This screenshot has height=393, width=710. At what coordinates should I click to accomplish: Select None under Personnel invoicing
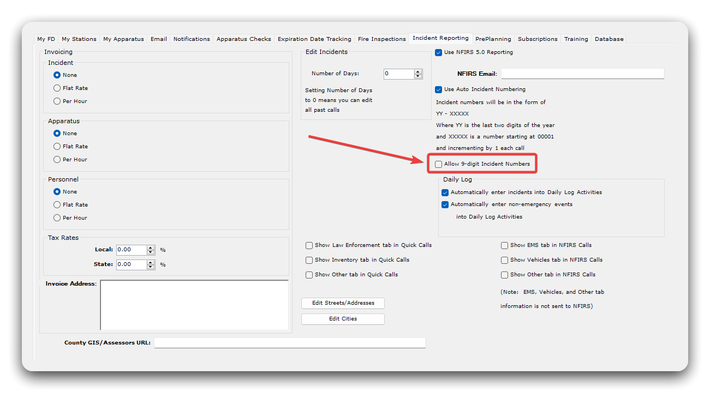(57, 192)
